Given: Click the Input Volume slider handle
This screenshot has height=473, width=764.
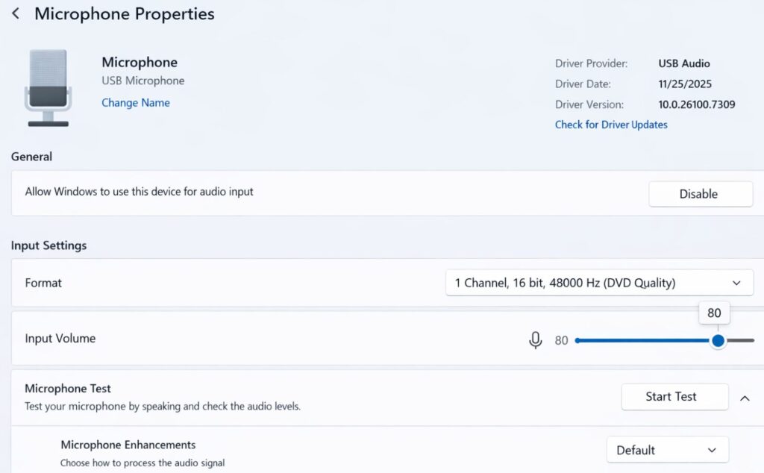Looking at the screenshot, I should (717, 339).
